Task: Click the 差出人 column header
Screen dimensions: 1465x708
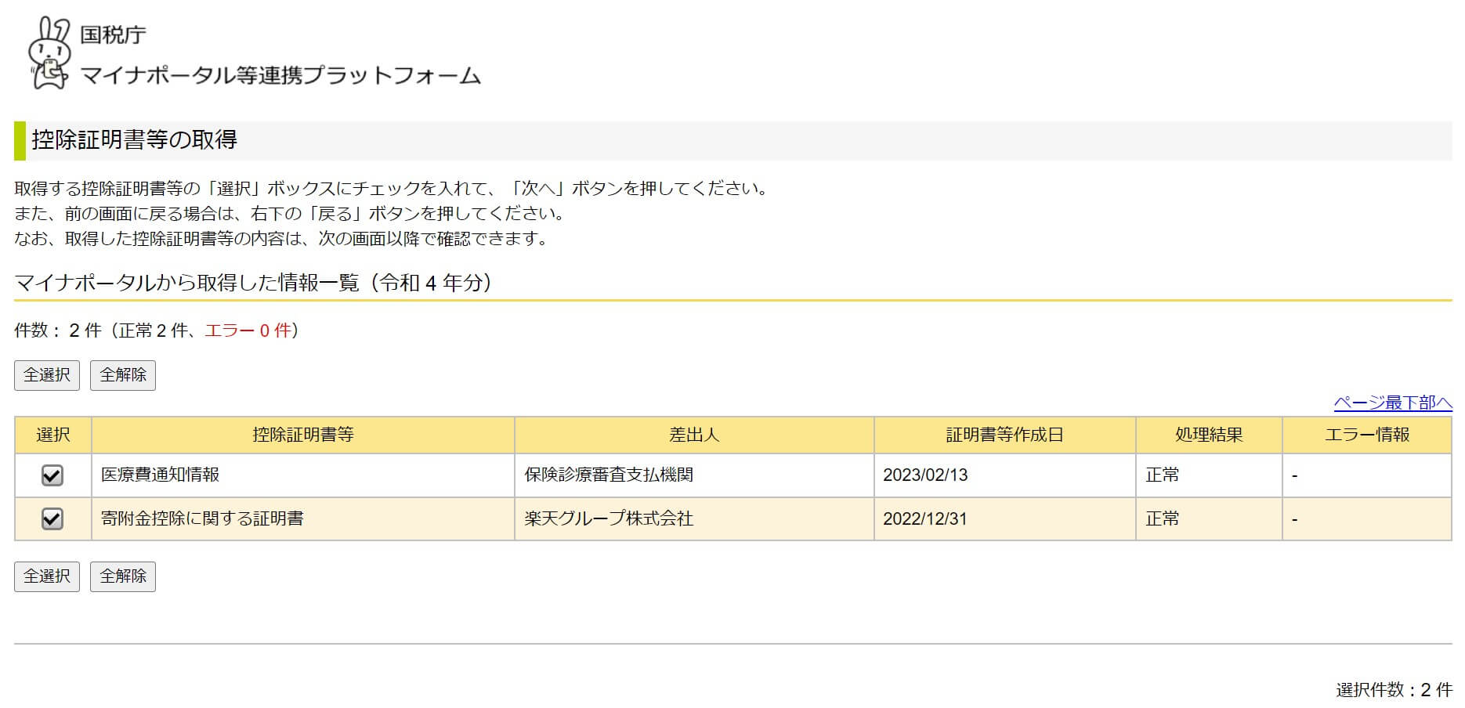Action: [x=694, y=435]
